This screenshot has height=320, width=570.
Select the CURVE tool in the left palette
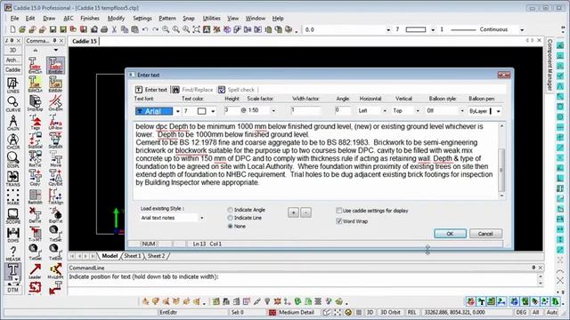[x=12, y=104]
